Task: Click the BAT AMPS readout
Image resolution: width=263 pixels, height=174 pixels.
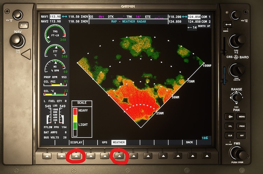Action: pyautogui.click(x=55, y=132)
